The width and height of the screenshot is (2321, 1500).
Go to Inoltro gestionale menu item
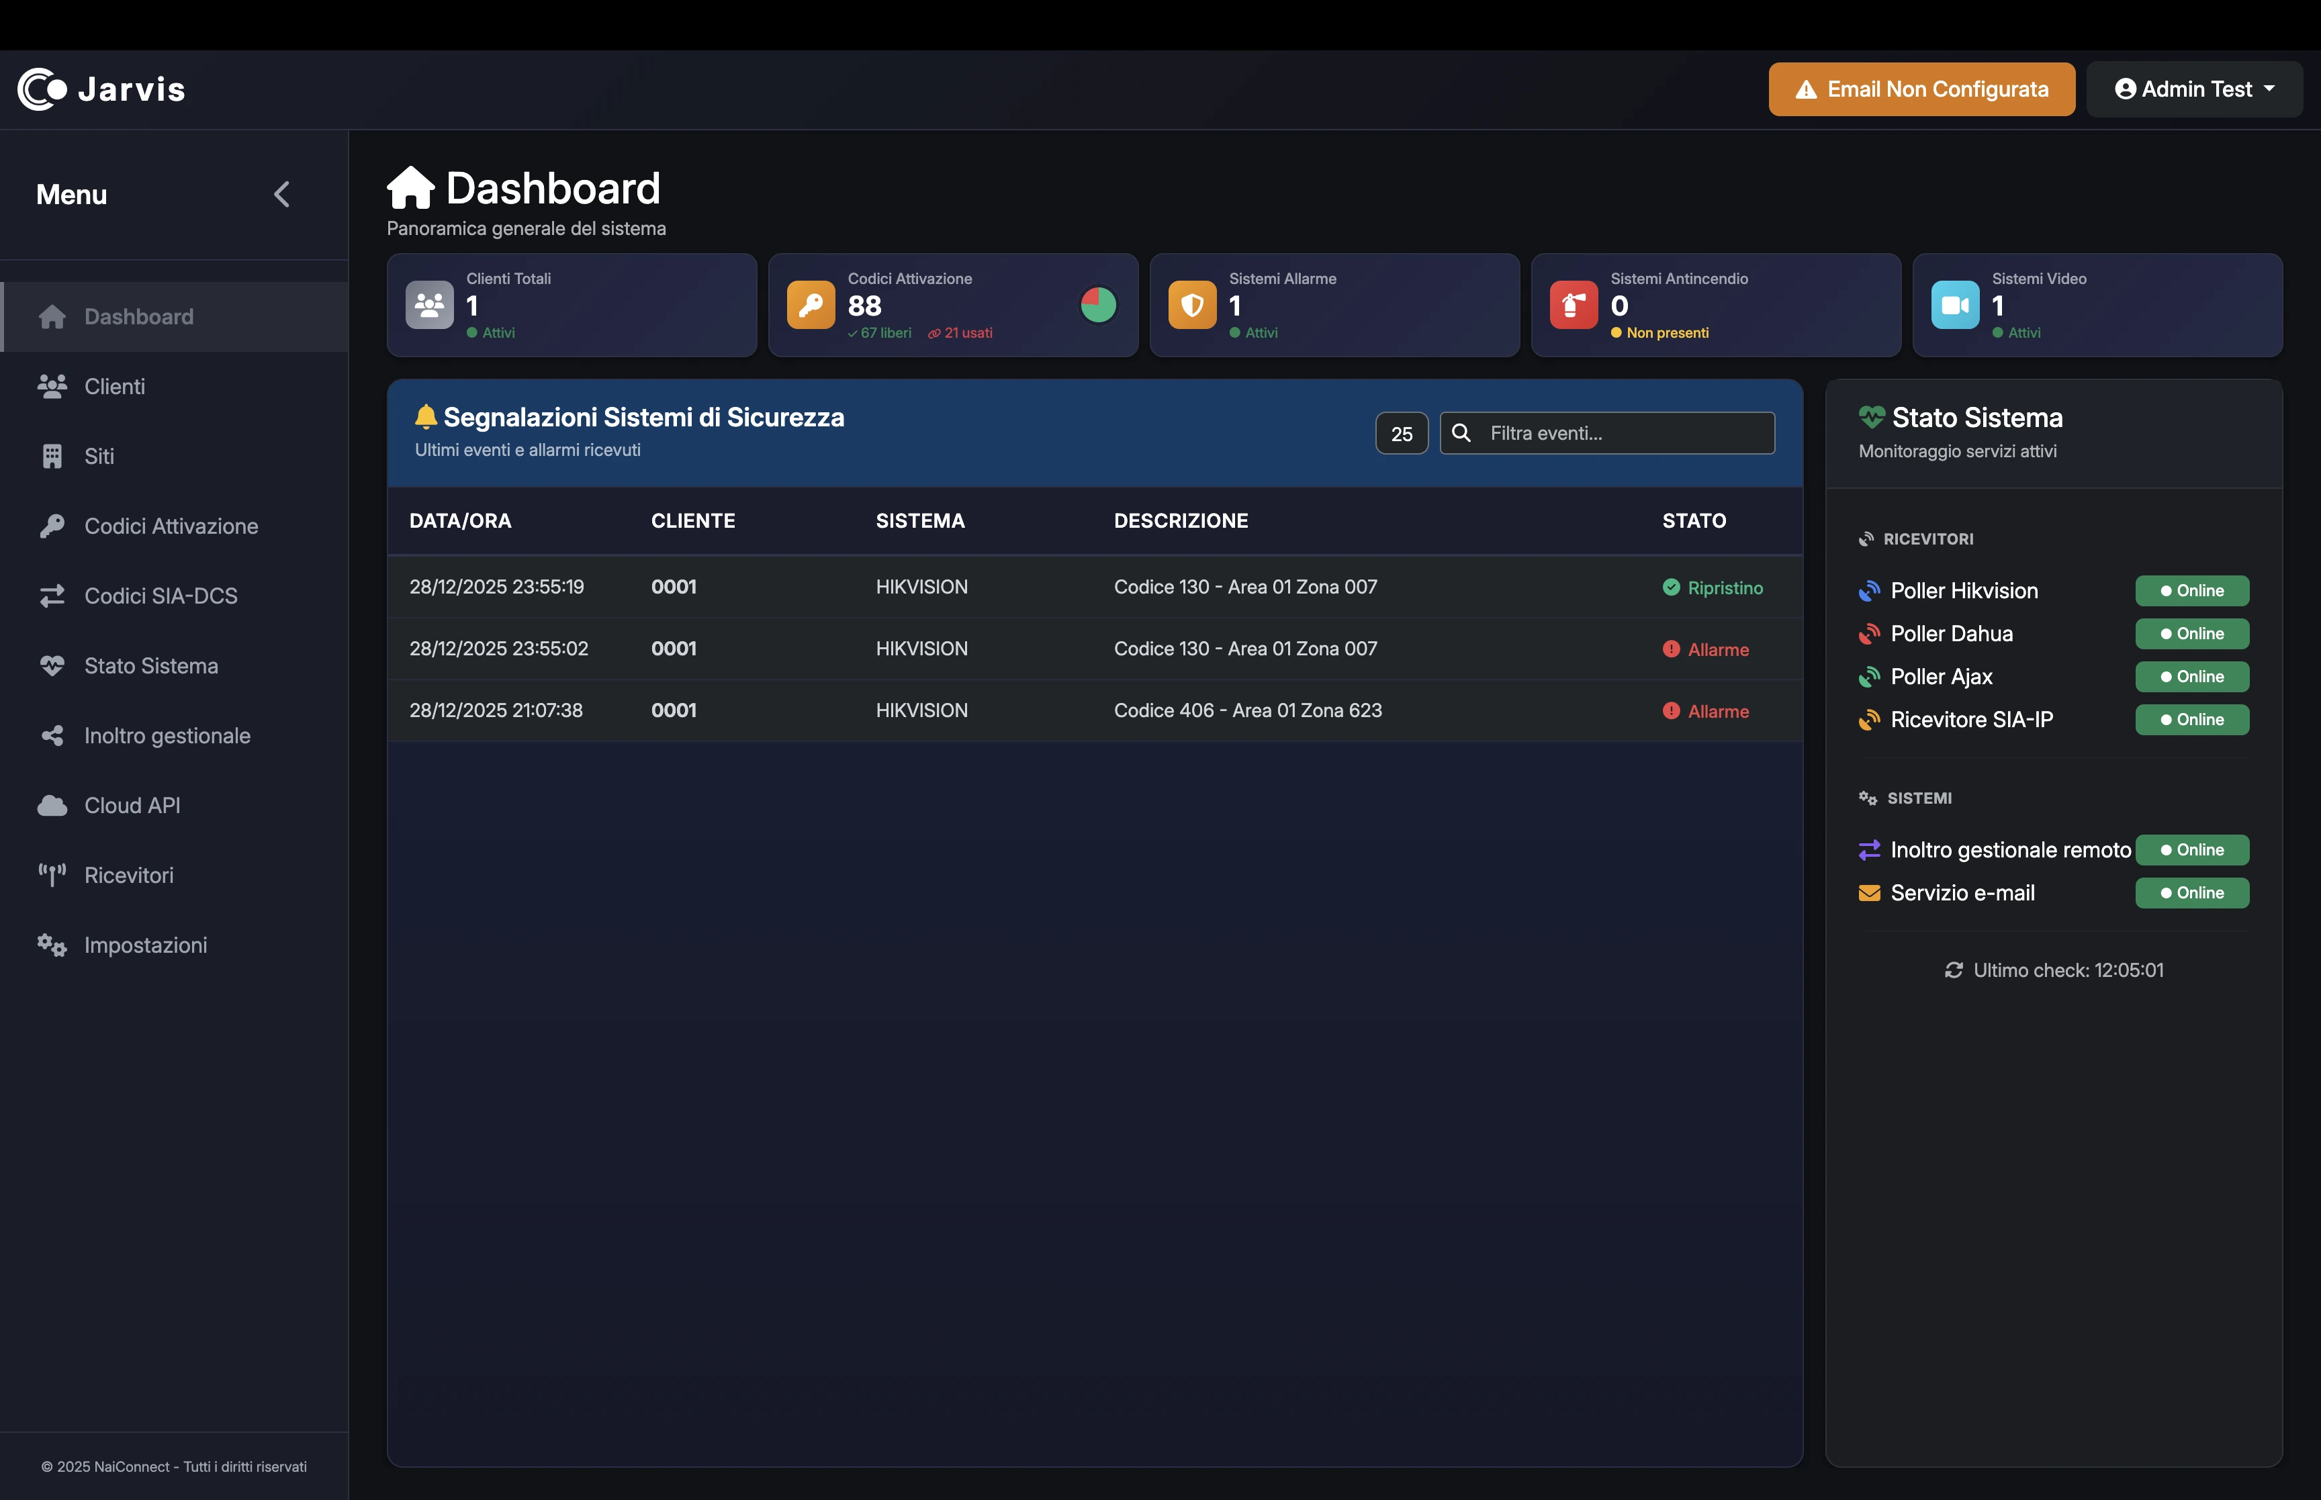167,737
